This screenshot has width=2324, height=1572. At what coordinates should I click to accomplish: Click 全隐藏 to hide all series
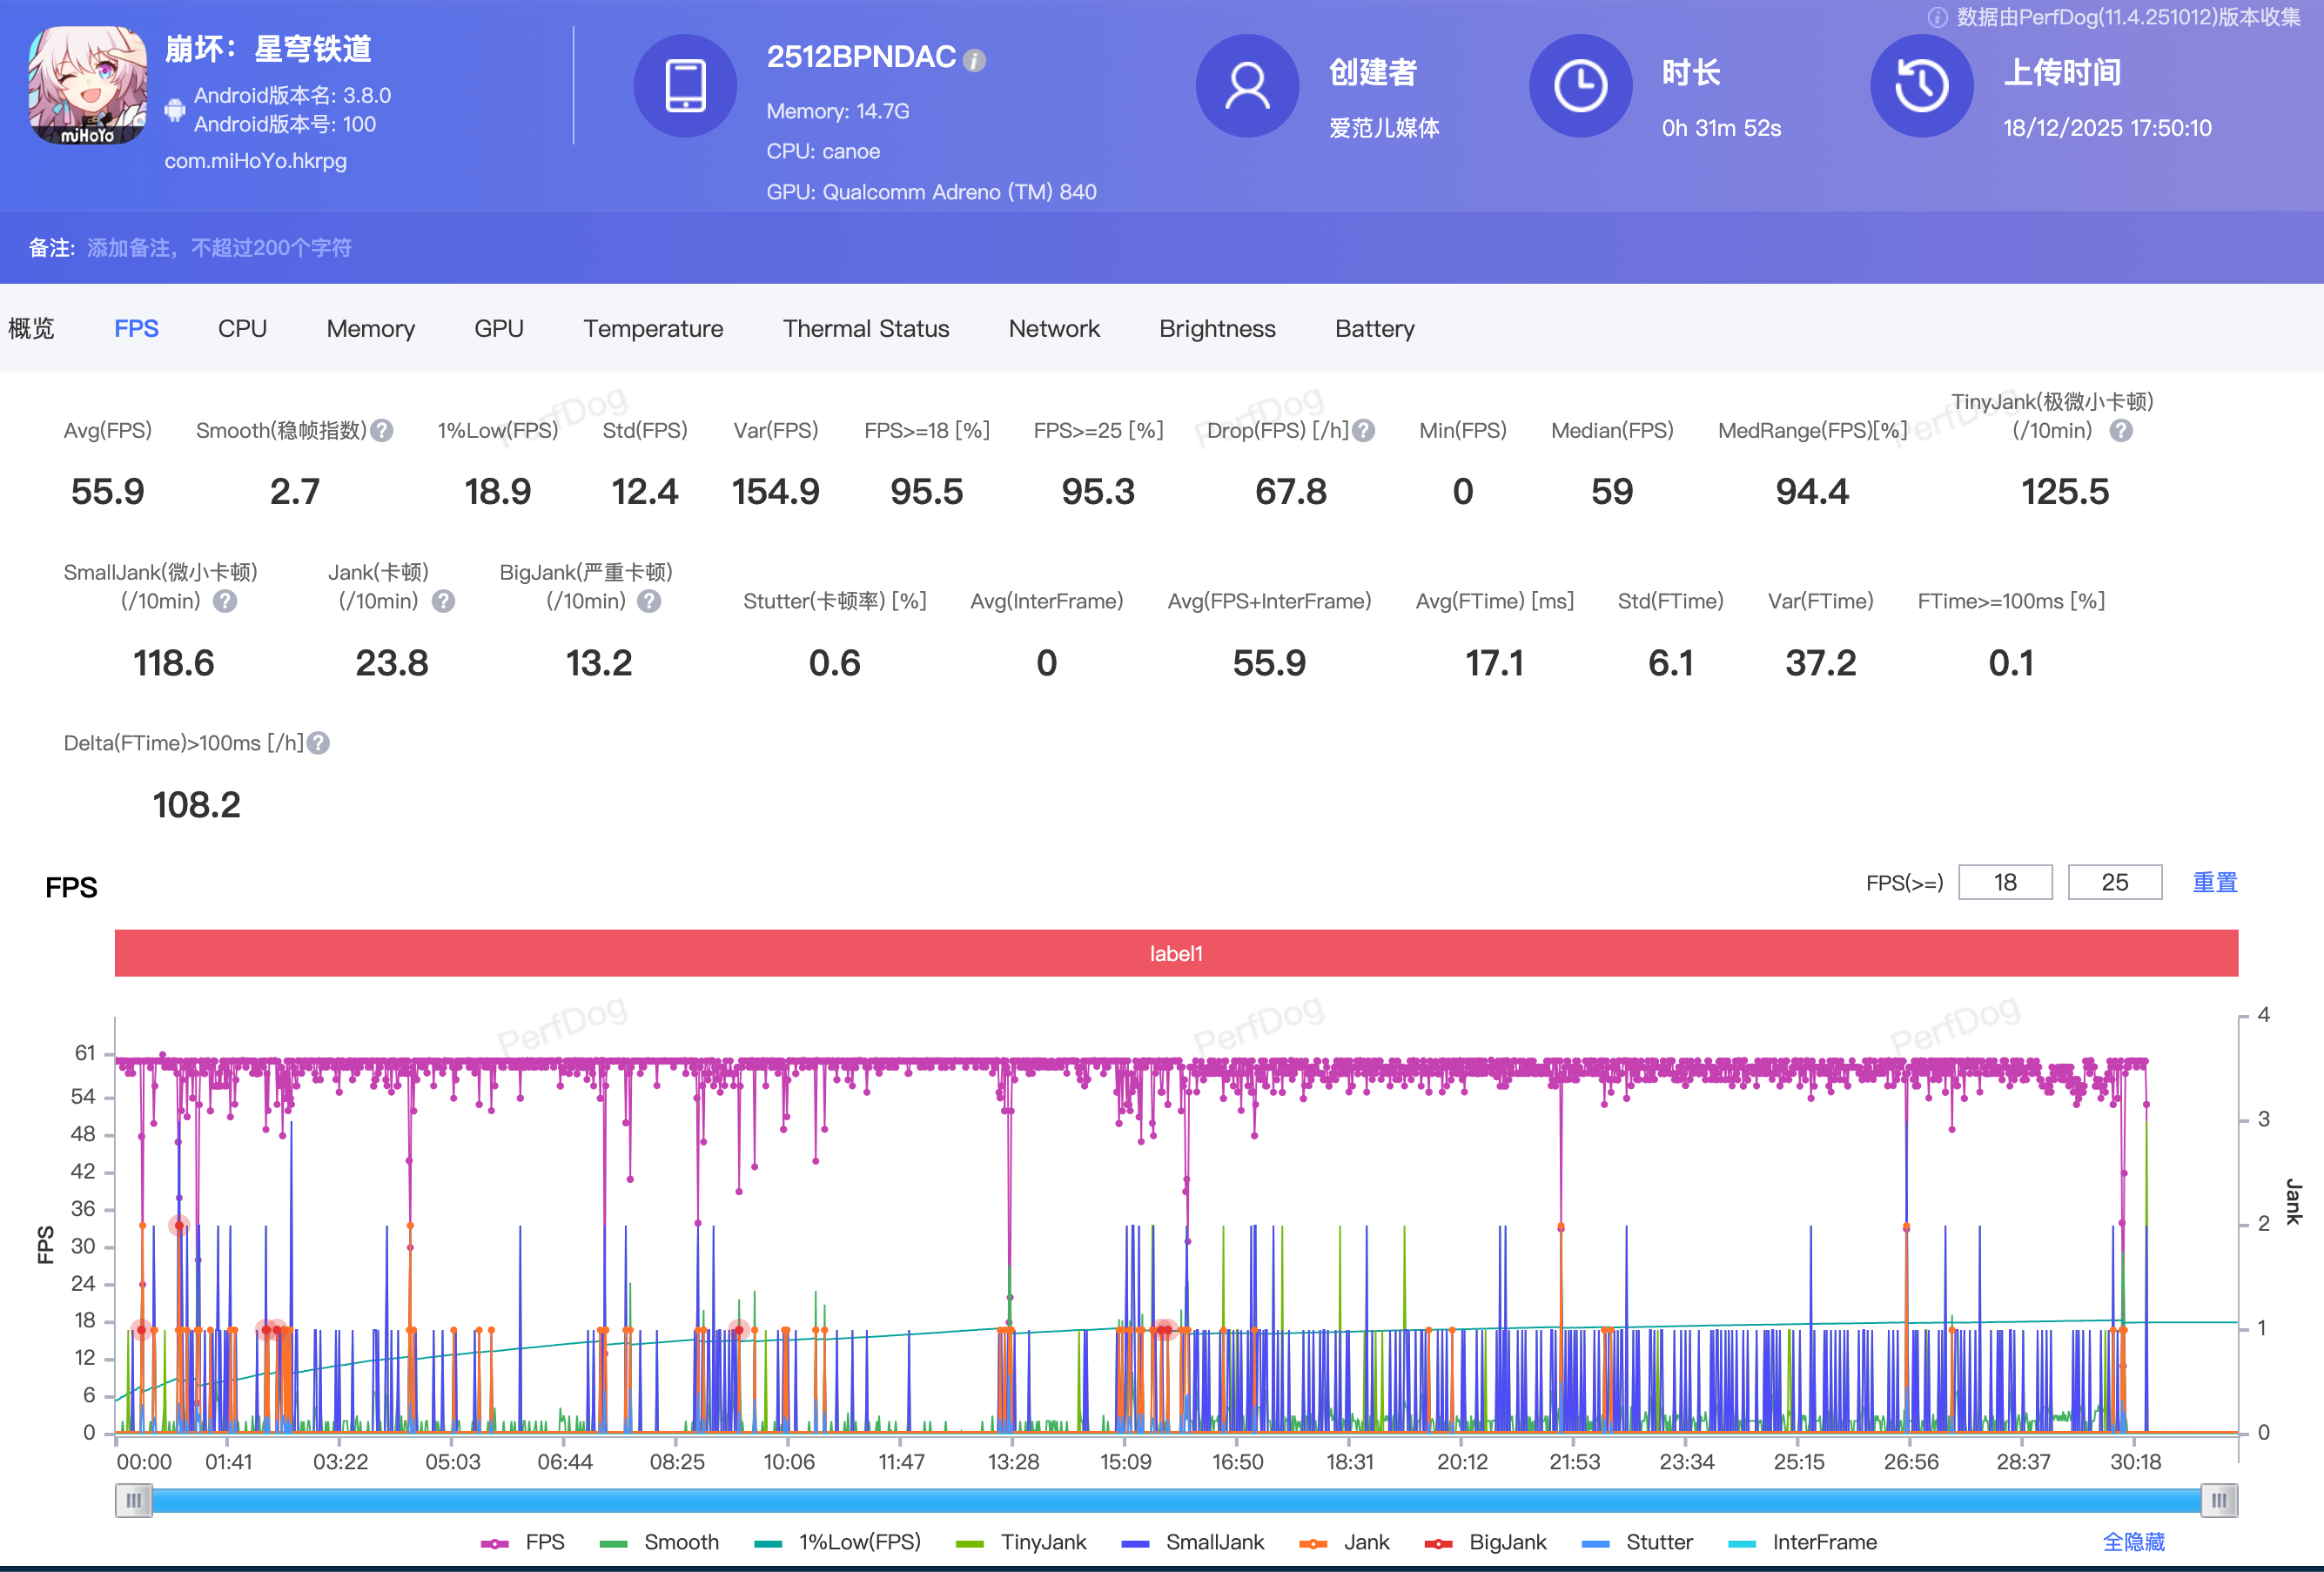coord(2133,1542)
